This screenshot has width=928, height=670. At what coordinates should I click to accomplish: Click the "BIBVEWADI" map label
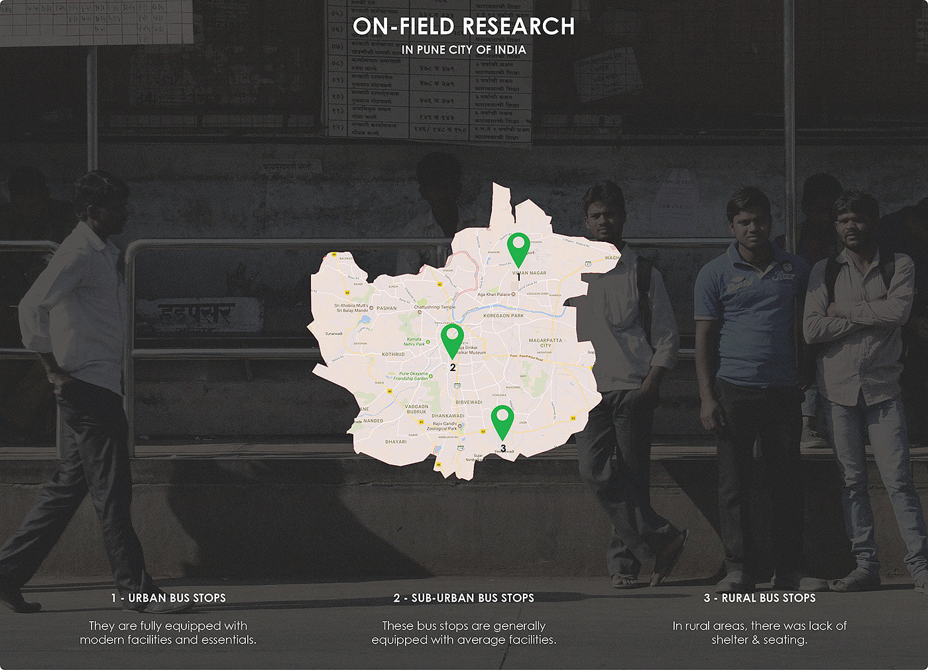(x=469, y=402)
